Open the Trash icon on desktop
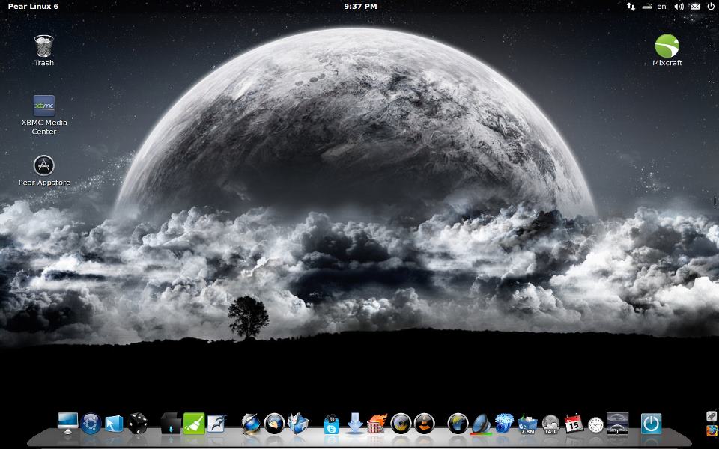Screen dimensions: 719x449 pos(44,46)
